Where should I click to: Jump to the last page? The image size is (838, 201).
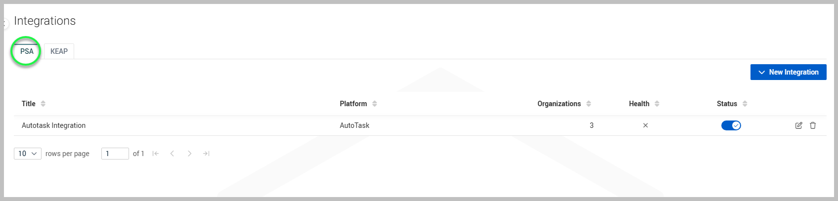pos(206,154)
